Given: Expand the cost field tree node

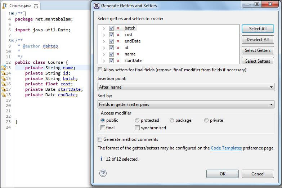Looking at the screenshot, I should pyautogui.click(x=104, y=35).
